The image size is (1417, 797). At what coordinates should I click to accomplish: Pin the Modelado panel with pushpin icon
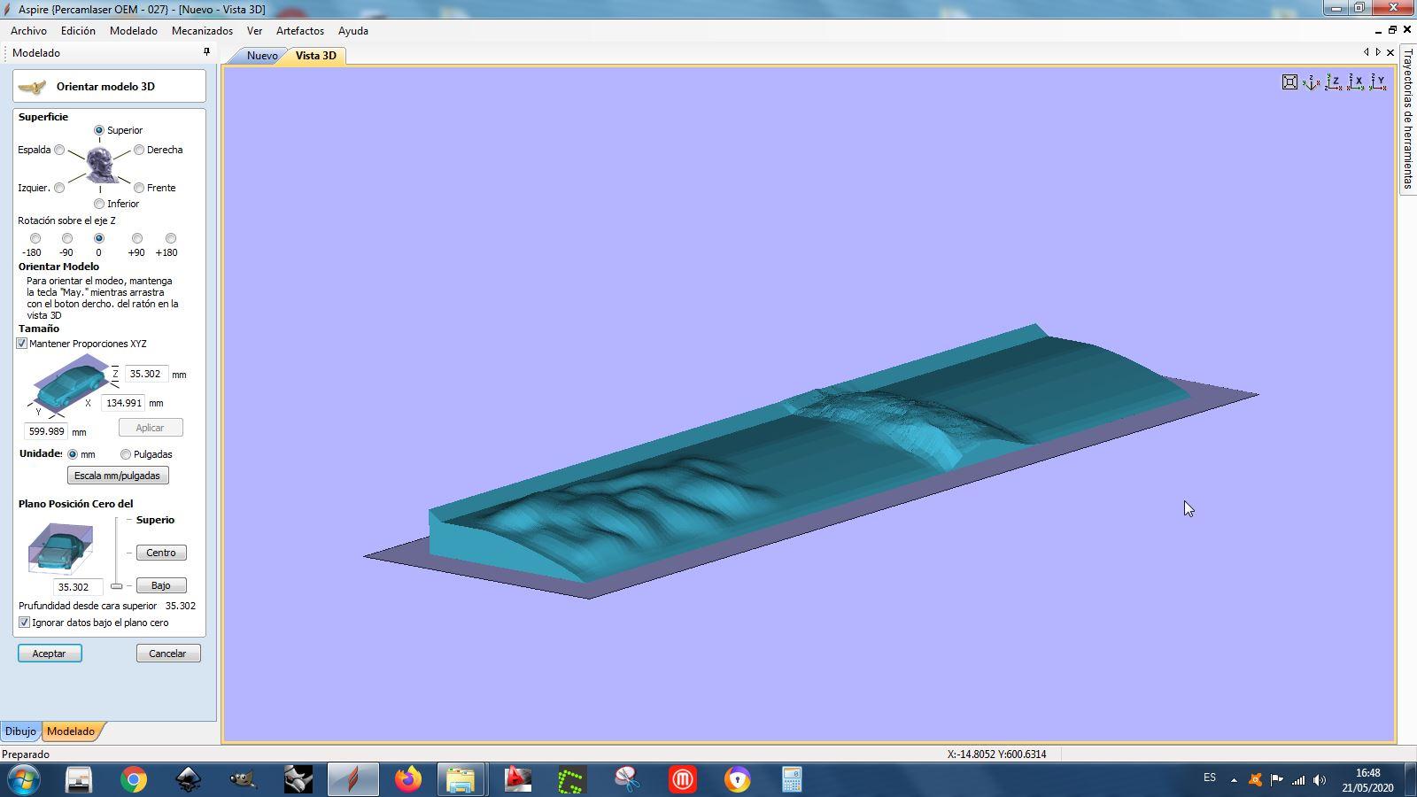click(x=207, y=52)
